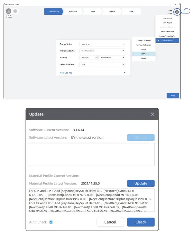
Task: Click Cancel in the Update dialog
Action: pyautogui.click(x=110, y=222)
